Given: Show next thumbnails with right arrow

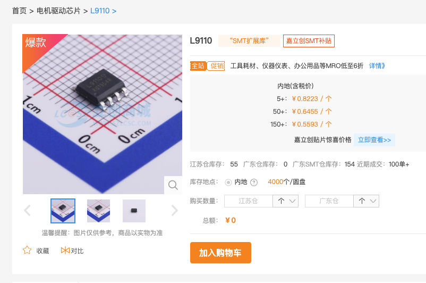Looking at the screenshot, I should (x=175, y=210).
